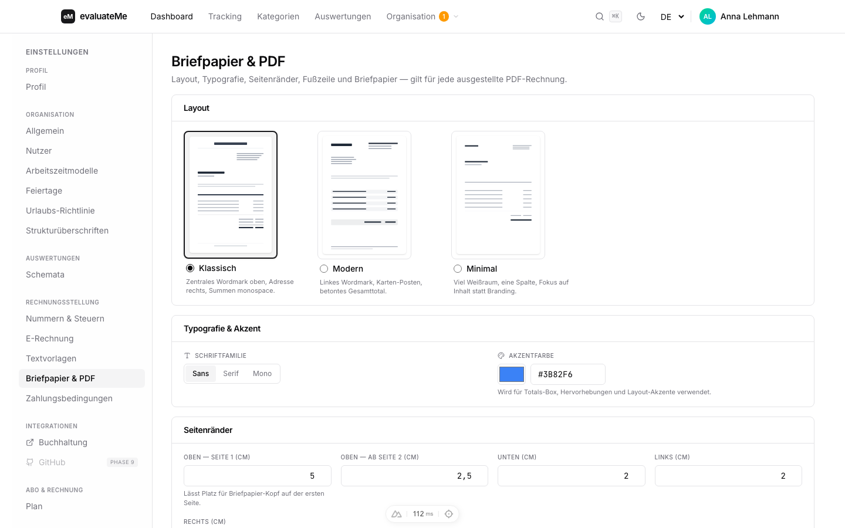This screenshot has height=528, width=845.
Task: Click the 112 ms timing readout
Action: click(x=423, y=514)
